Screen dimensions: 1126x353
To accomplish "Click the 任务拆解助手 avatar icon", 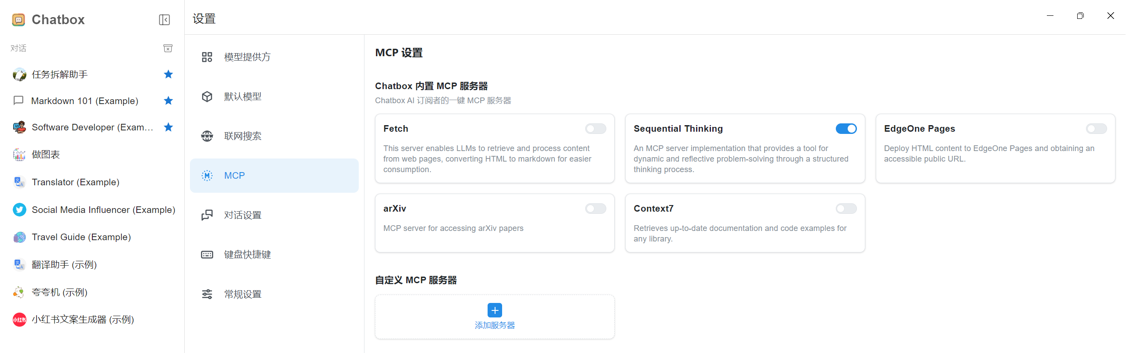I will click(19, 75).
